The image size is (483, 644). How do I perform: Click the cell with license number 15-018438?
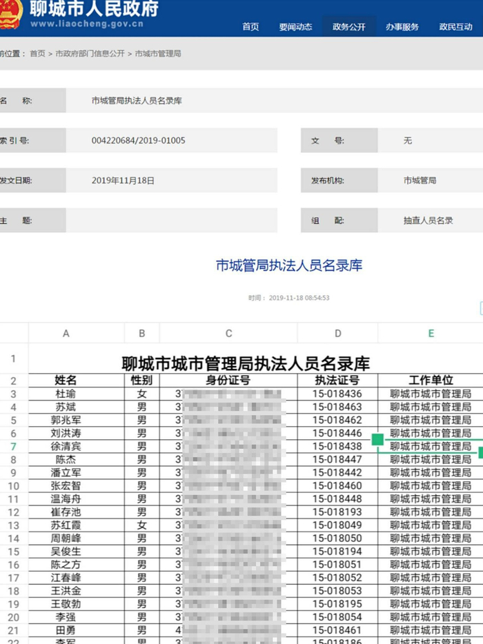pos(337,446)
